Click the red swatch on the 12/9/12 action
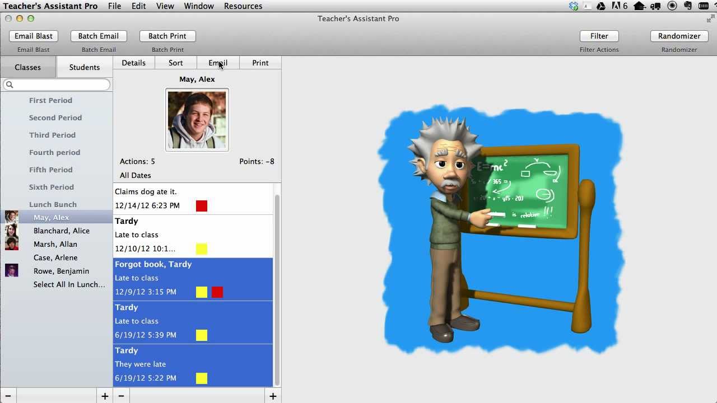717x403 pixels. [217, 292]
